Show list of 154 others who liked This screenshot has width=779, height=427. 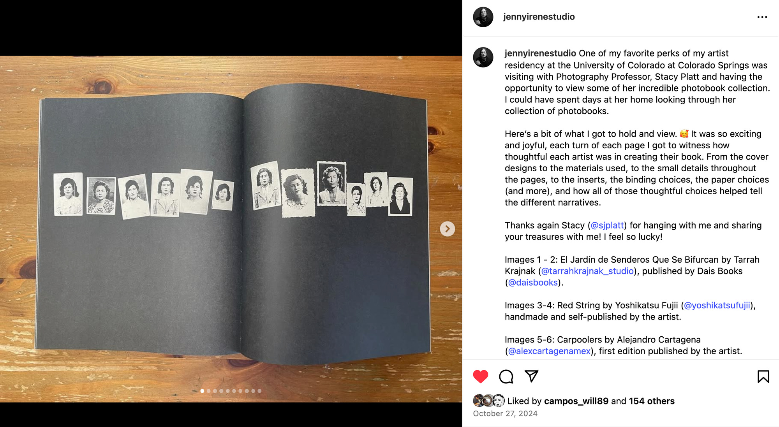click(x=652, y=401)
